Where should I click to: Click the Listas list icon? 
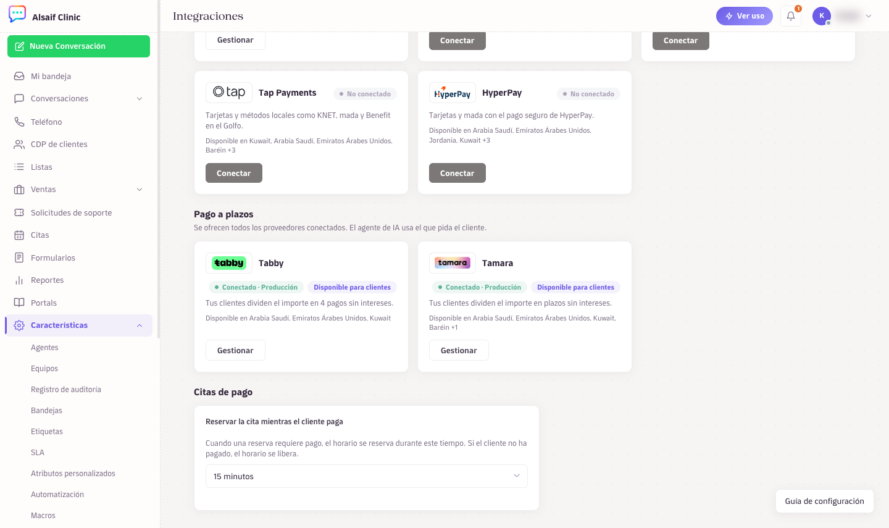coord(19,167)
